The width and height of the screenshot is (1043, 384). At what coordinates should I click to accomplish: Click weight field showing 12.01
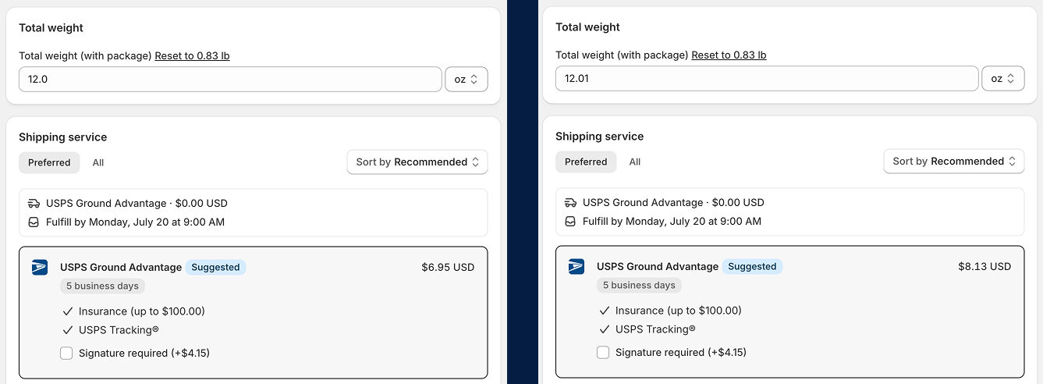(767, 79)
